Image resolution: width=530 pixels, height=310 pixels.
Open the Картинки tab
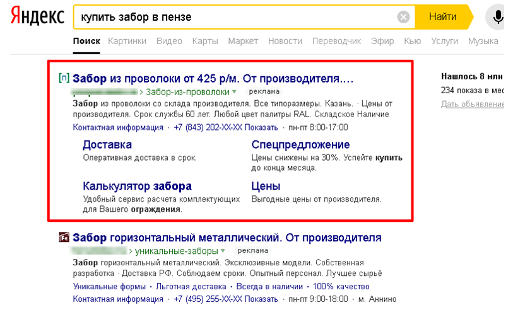[x=127, y=41]
